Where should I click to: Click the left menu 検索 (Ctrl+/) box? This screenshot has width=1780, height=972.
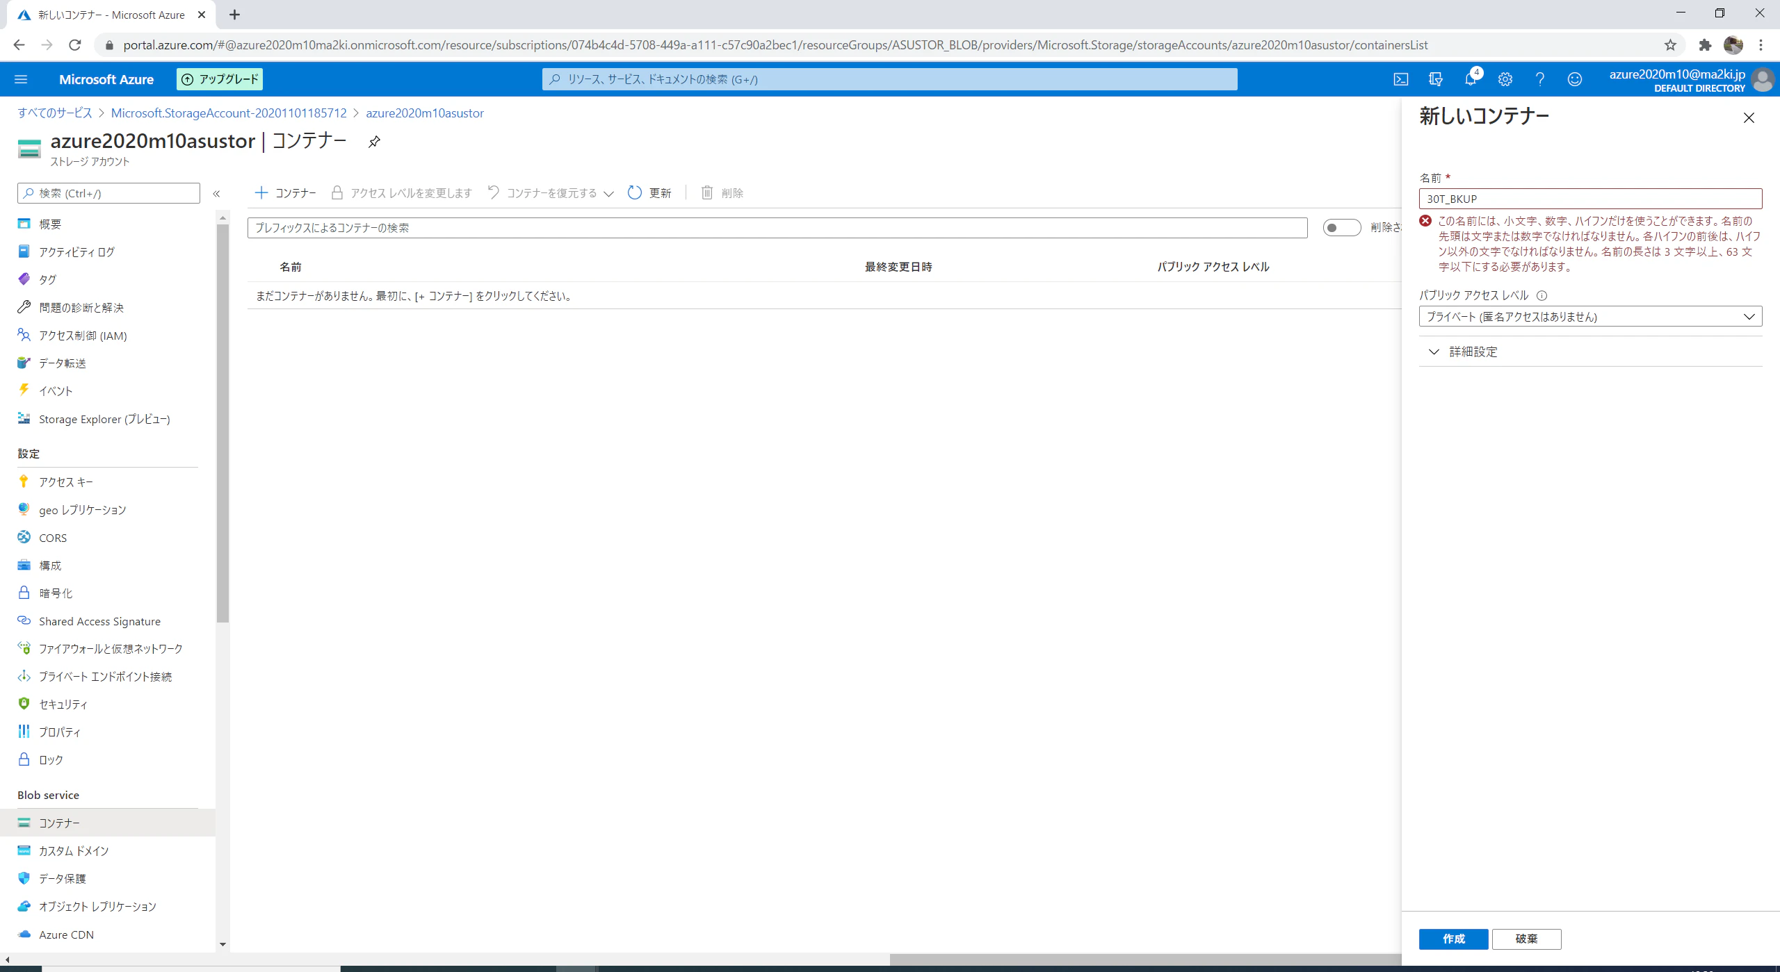coord(108,193)
